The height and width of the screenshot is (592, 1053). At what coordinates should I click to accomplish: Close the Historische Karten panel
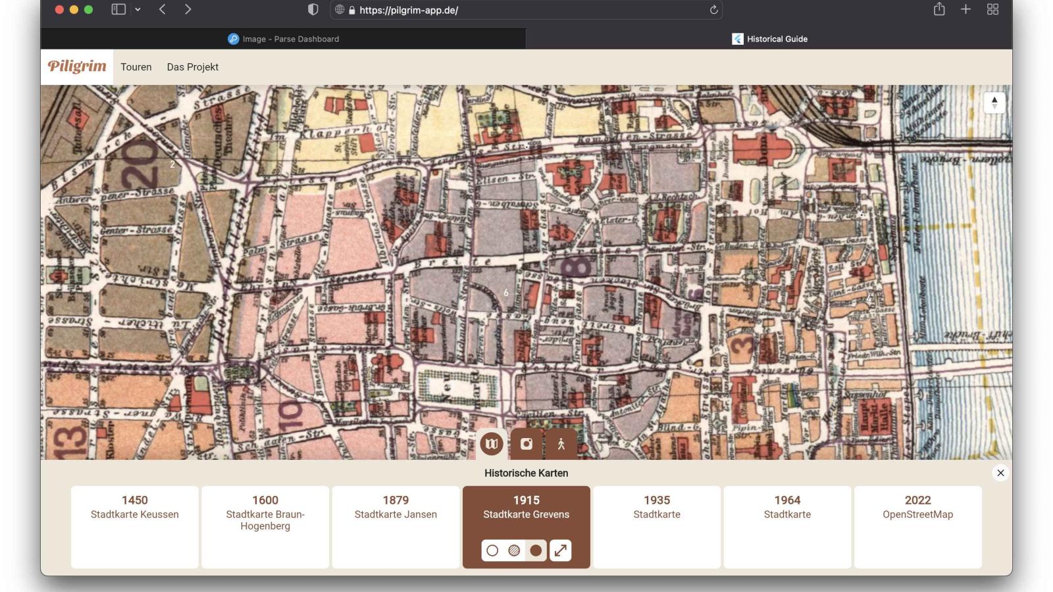pyautogui.click(x=1000, y=473)
